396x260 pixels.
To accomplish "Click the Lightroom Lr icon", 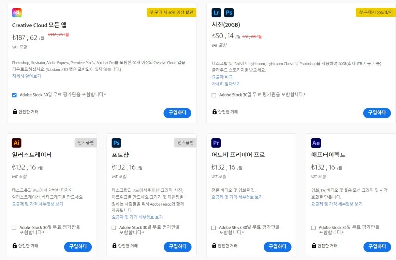I will pyautogui.click(x=216, y=13).
